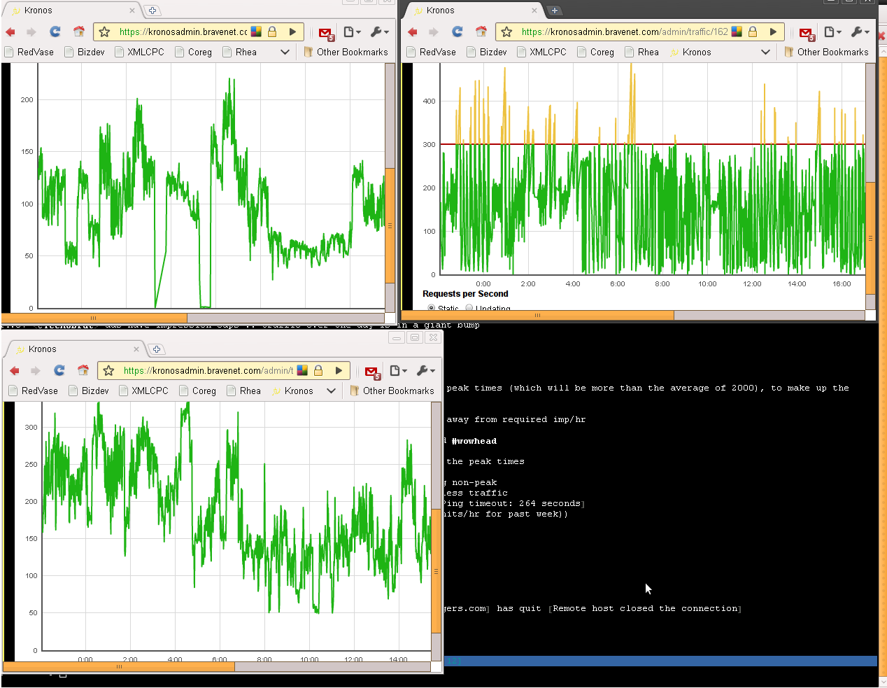
Task: Expand the bookmarks overflow chevron in the top-right window
Action: 765,52
